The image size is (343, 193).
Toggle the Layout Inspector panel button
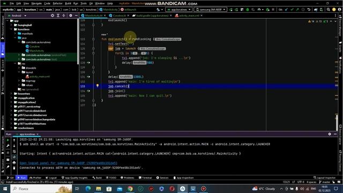pyautogui.click(x=325, y=177)
